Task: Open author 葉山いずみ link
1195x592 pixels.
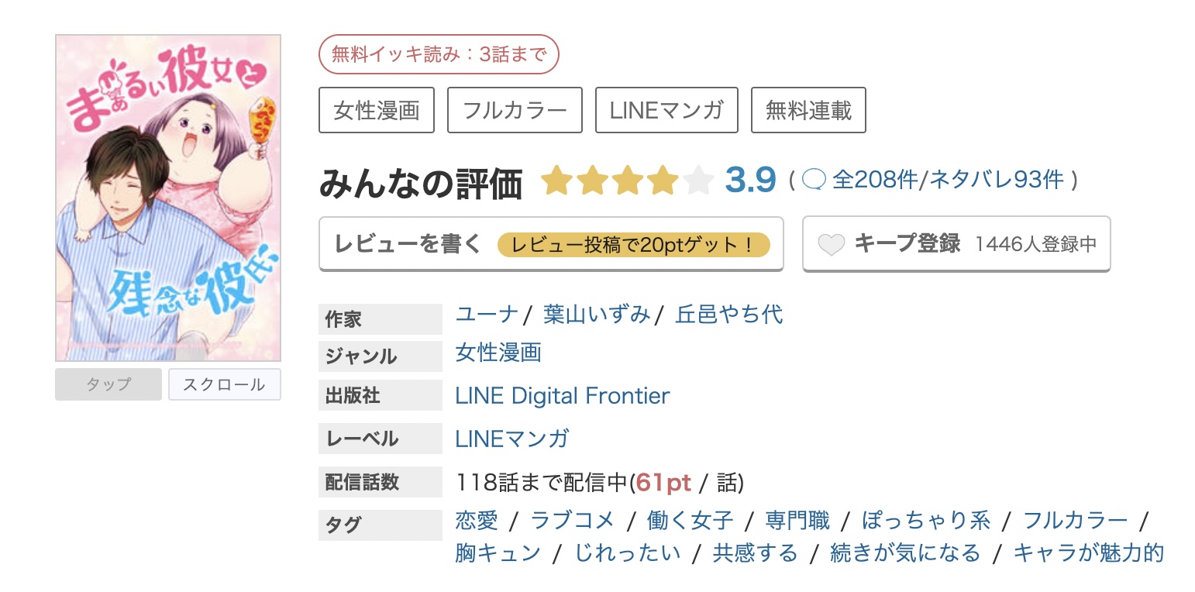Action: [597, 314]
